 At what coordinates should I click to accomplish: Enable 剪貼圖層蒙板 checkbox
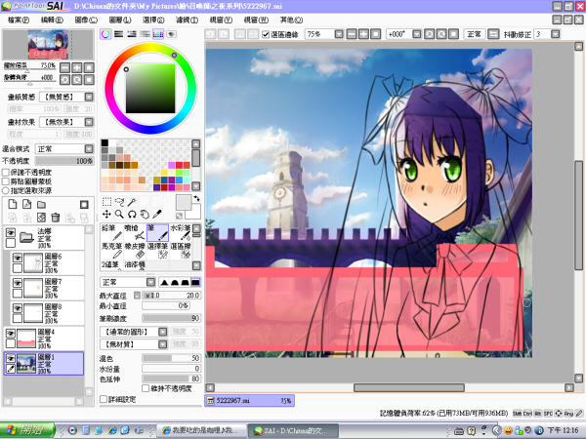6,181
